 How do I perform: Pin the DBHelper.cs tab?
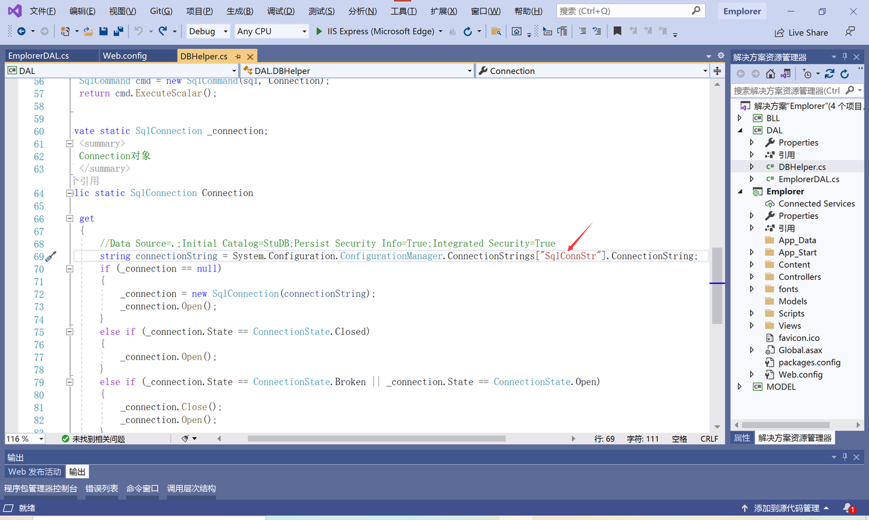coord(238,56)
